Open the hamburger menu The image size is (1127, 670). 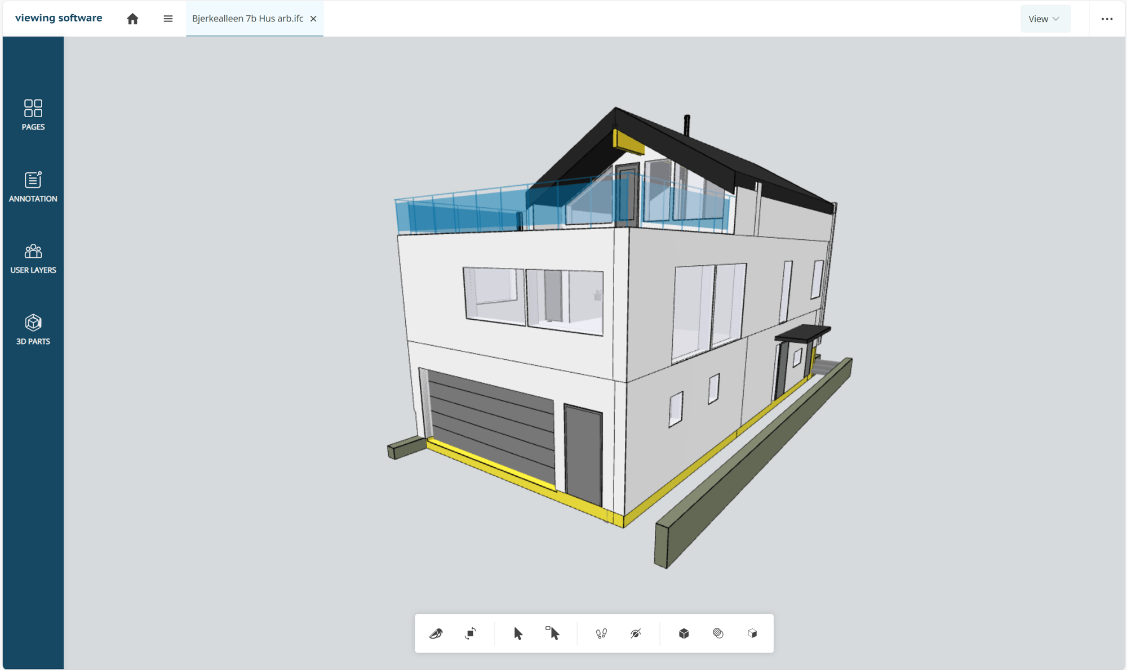tap(168, 19)
